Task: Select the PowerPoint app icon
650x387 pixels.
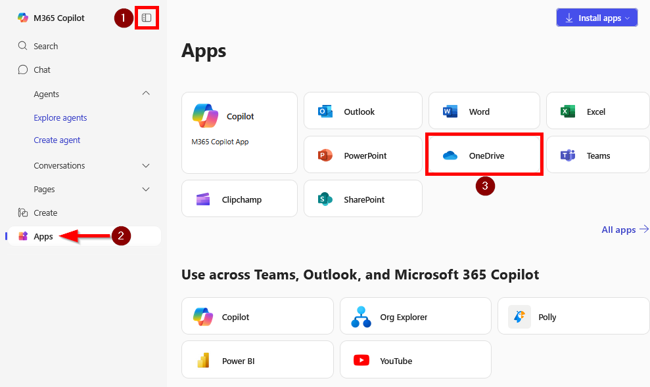Action: [363, 154]
